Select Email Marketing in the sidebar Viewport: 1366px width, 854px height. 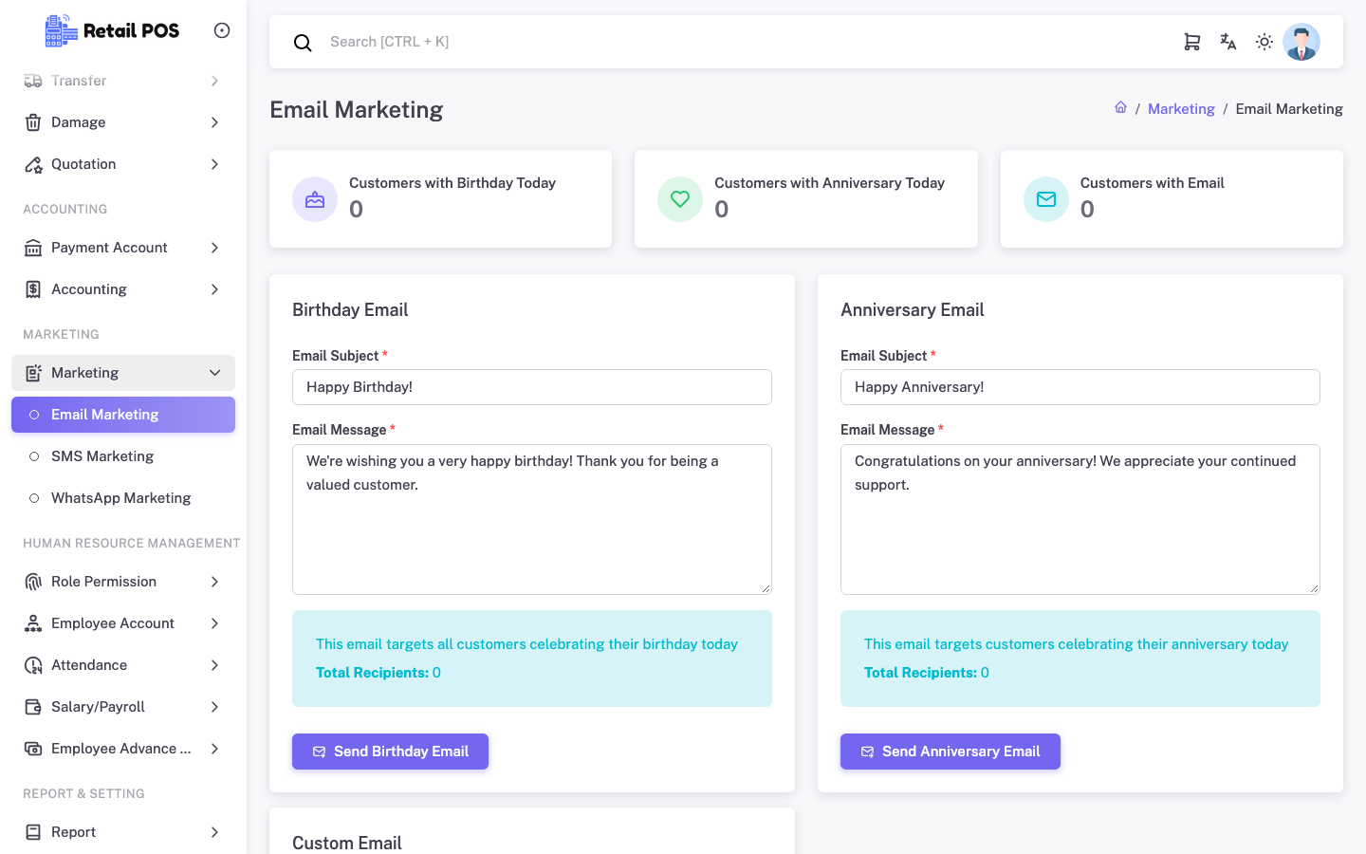(x=123, y=415)
